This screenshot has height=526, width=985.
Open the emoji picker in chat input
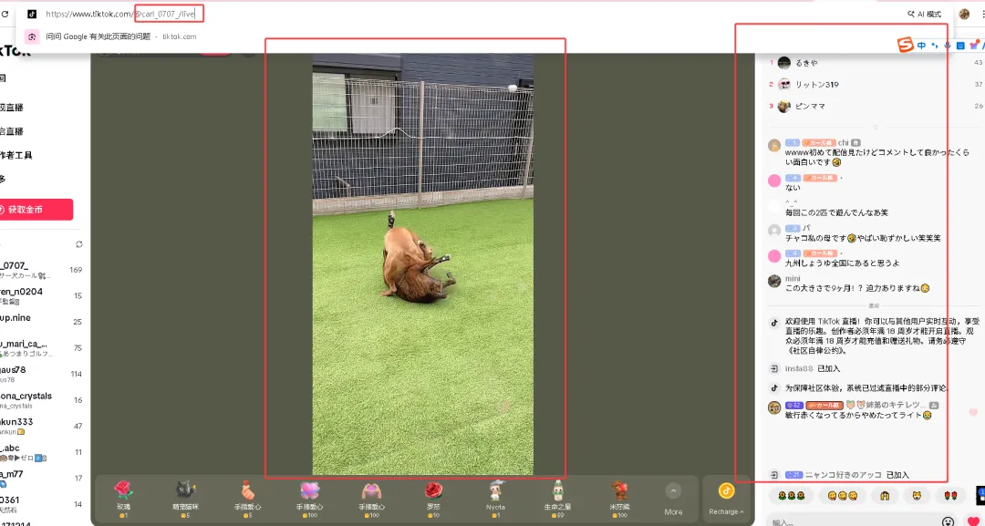tap(948, 521)
